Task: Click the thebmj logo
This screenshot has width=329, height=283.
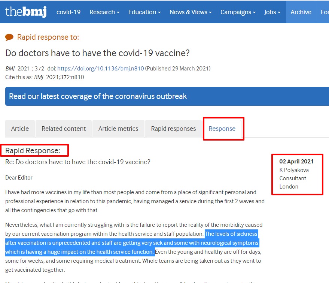Action: 26,12
